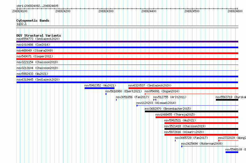The image size is (246, 163).
Task: Click the nsv5982521 (Wu2021) label
Action: pos(180,120)
